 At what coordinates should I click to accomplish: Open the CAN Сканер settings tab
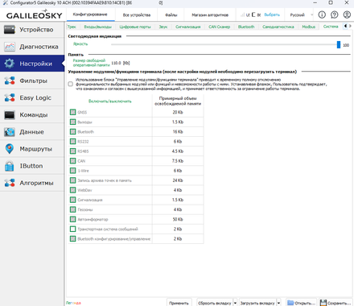pyautogui.click(x=219, y=27)
